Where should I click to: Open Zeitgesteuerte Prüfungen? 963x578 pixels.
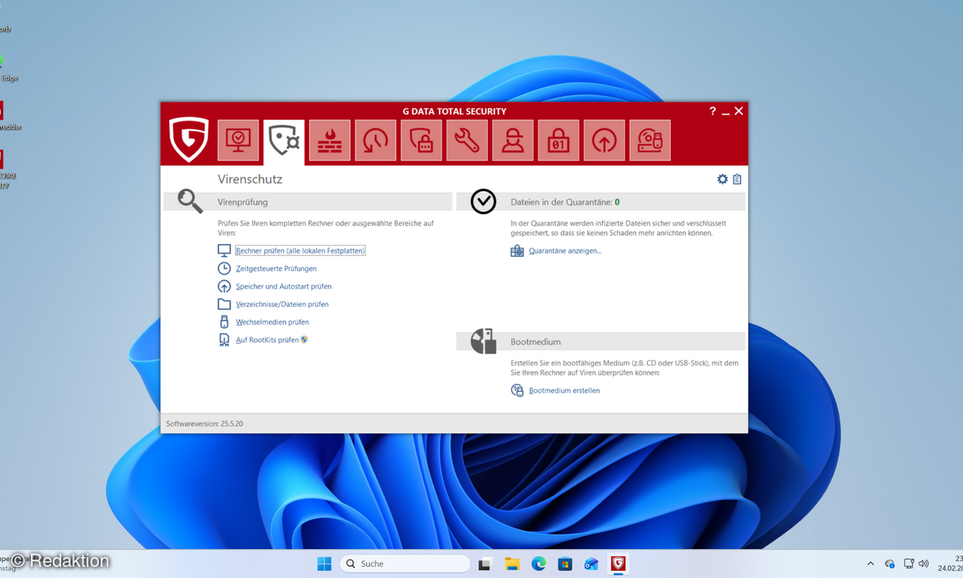tap(277, 268)
